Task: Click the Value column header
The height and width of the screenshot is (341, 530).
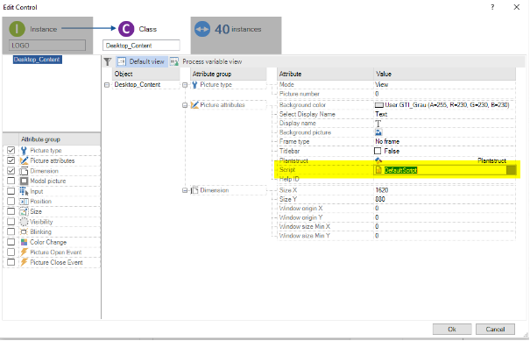Action: point(444,74)
